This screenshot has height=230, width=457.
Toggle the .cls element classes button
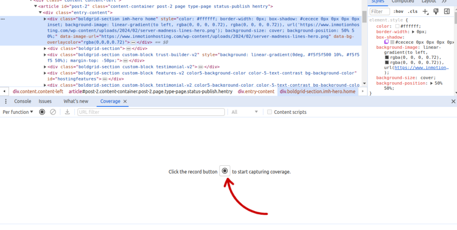coord(413,12)
